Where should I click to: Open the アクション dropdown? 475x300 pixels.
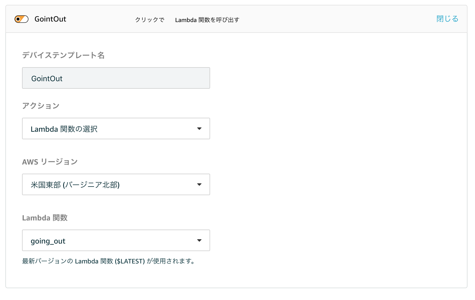coord(116,128)
